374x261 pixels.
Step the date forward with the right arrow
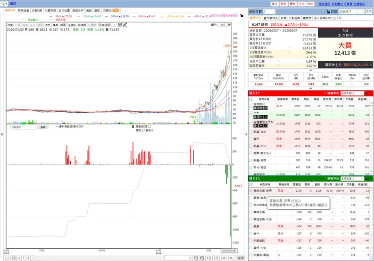click(363, 12)
